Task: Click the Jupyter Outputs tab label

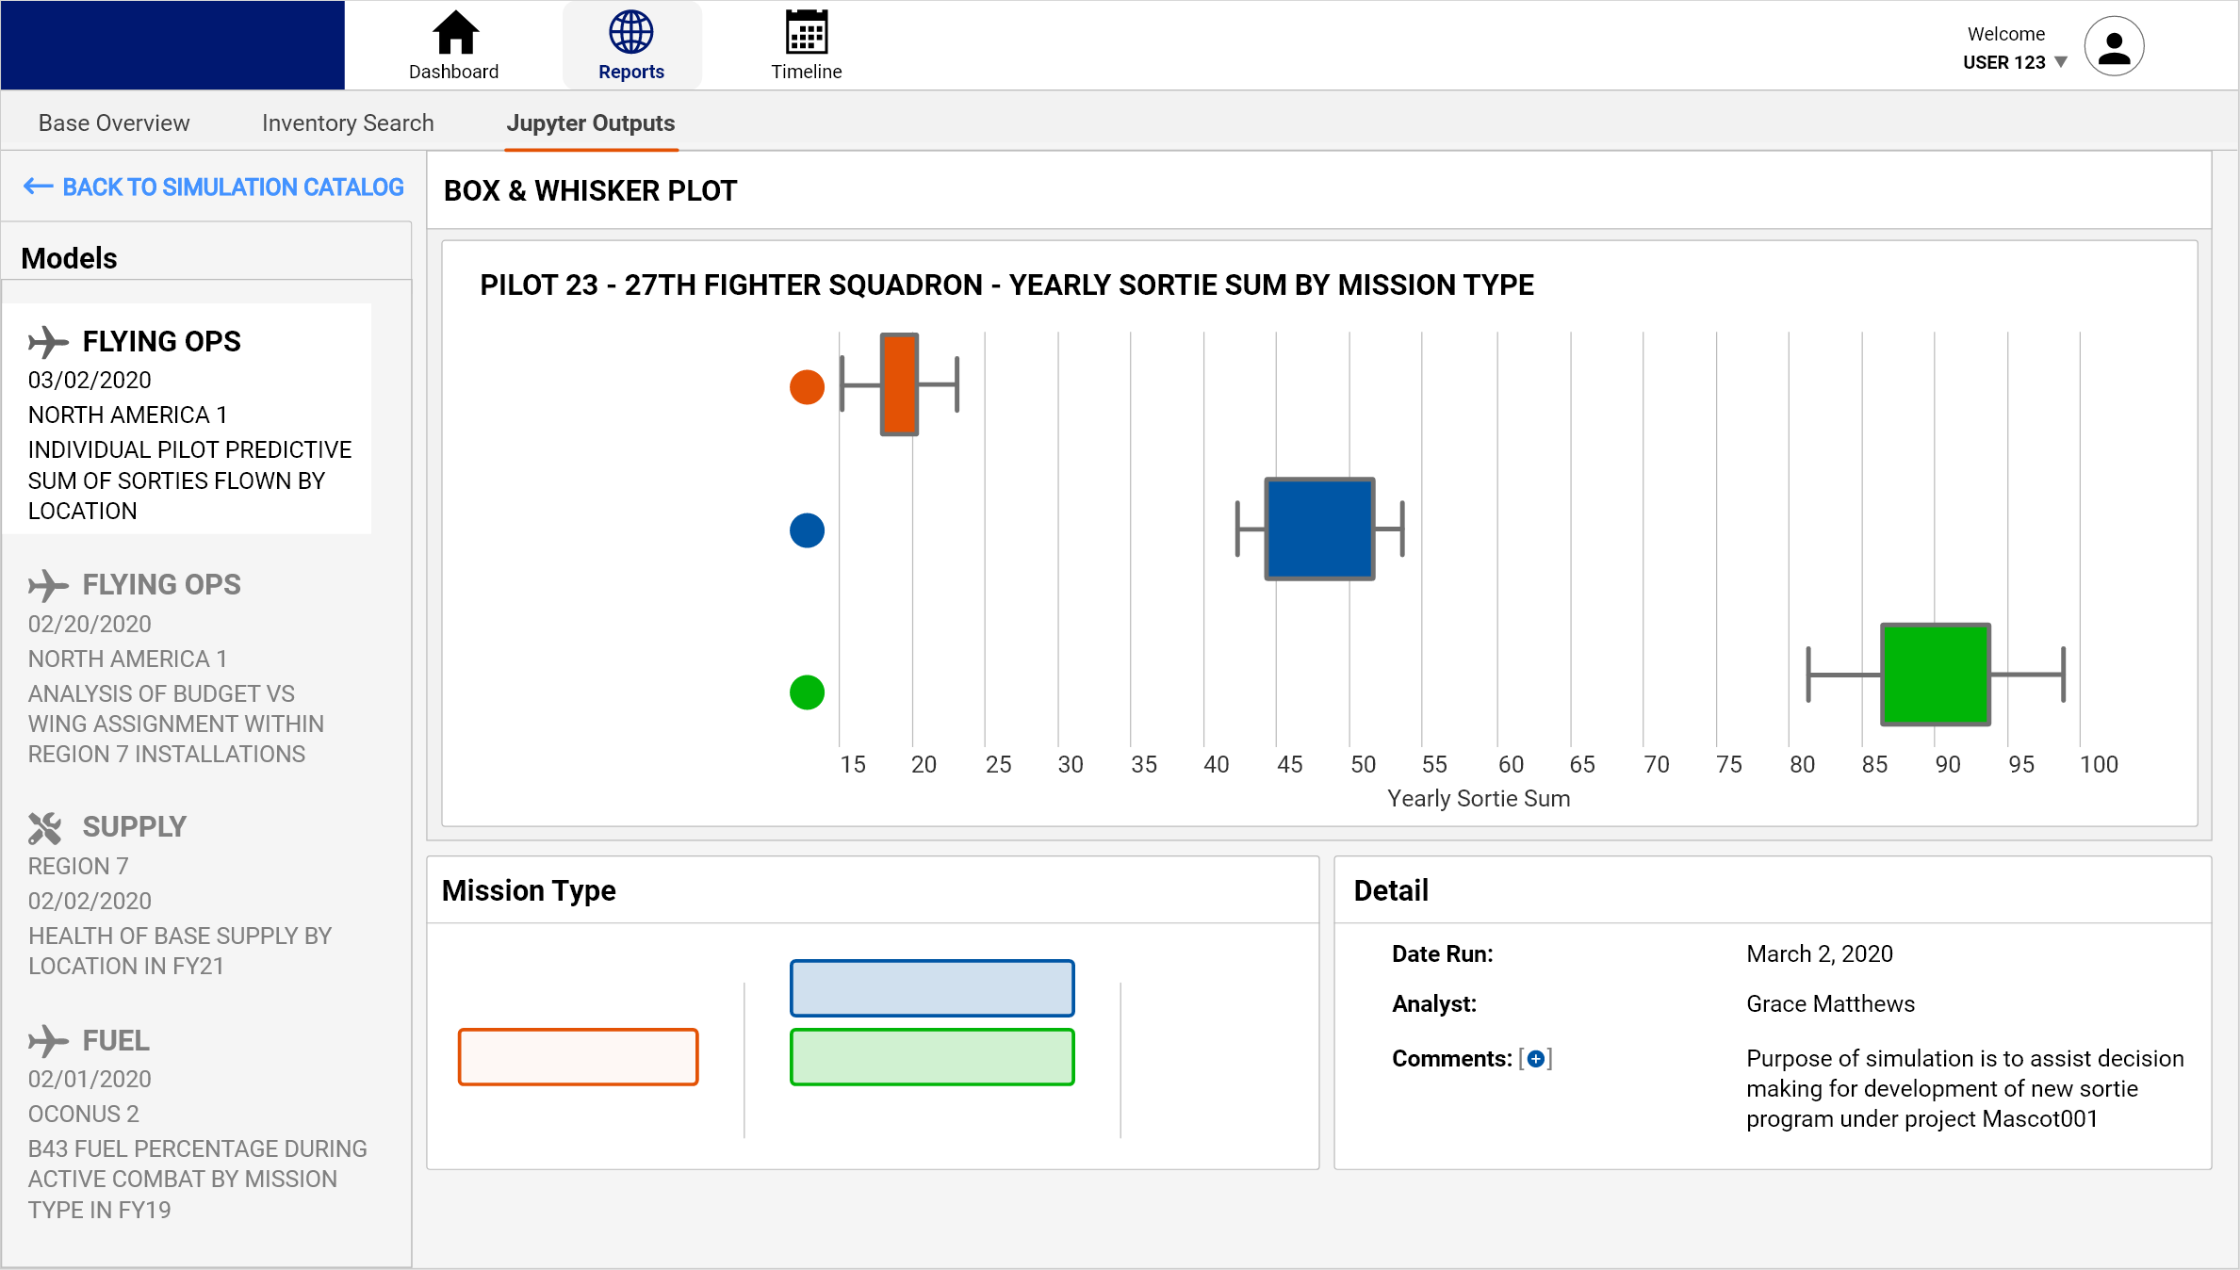Action: 591,122
